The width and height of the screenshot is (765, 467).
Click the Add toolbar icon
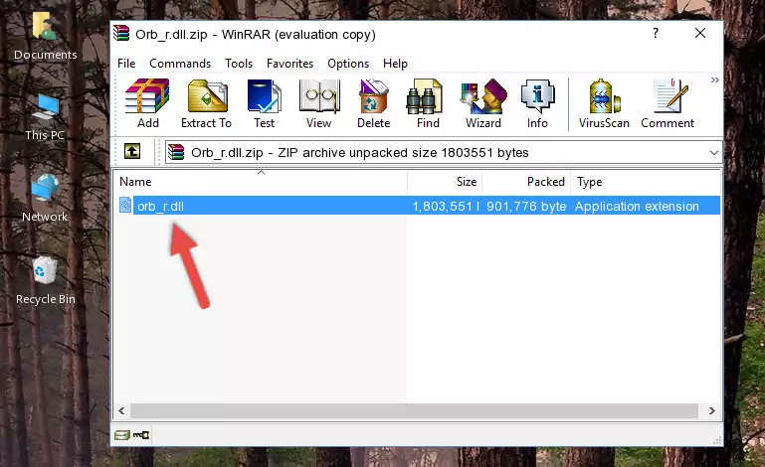(x=147, y=103)
